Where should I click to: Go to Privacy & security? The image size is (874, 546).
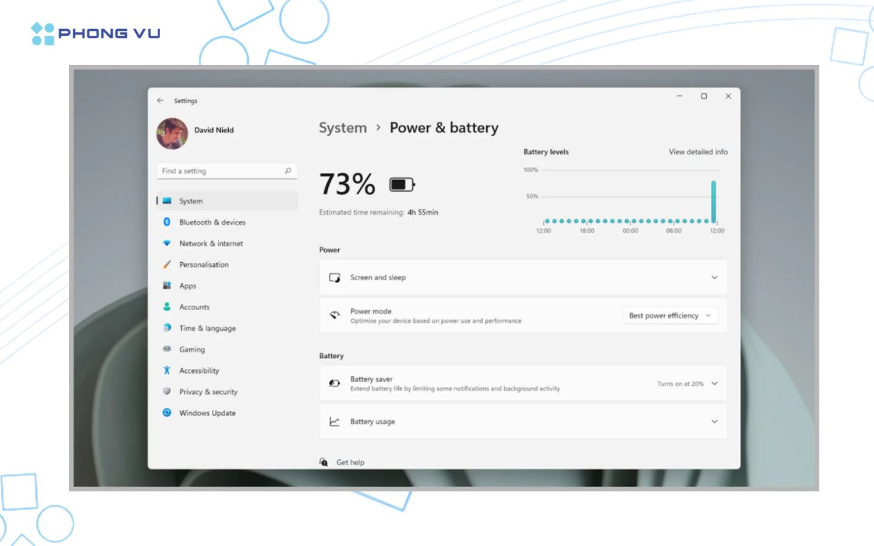tap(208, 392)
